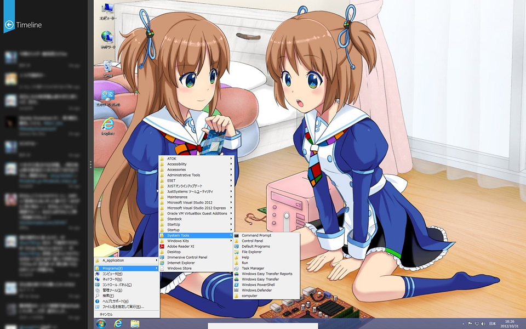Click the Immersive Control Panel icon
The height and width of the screenshot is (329, 526).
(162, 258)
